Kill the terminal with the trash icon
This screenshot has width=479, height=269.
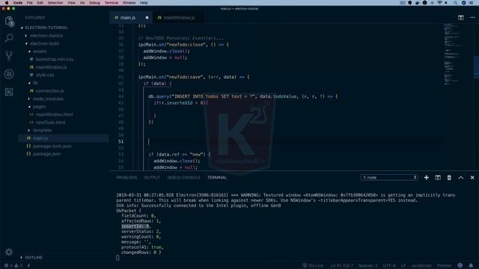[x=449, y=178]
